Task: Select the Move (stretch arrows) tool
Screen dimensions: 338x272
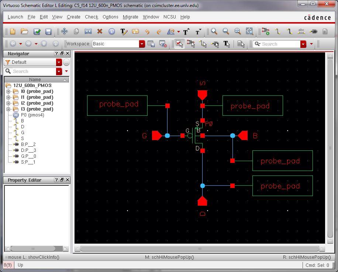Action: click(64, 32)
